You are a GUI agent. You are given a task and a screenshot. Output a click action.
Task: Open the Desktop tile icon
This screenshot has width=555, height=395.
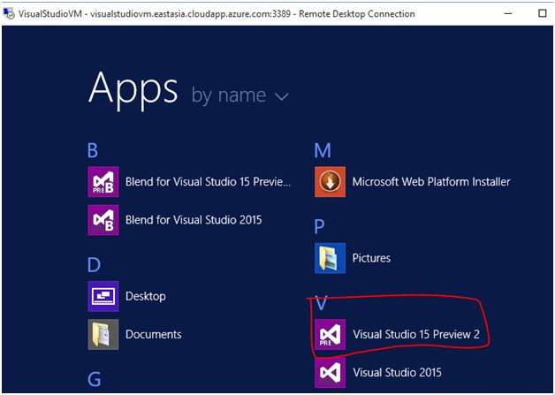(103, 296)
